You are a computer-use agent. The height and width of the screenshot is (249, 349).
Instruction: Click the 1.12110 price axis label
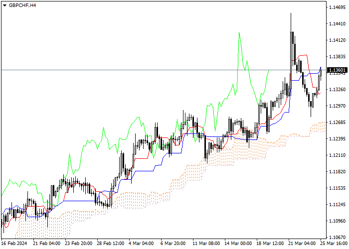click(x=337, y=155)
